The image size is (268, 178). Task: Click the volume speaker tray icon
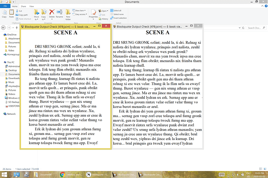pos(238,175)
